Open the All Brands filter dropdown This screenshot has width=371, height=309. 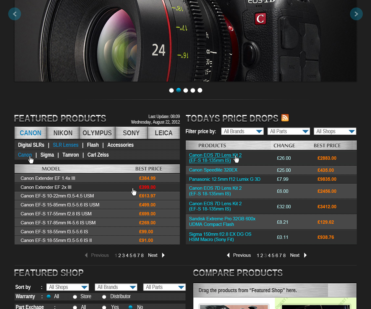tap(242, 131)
